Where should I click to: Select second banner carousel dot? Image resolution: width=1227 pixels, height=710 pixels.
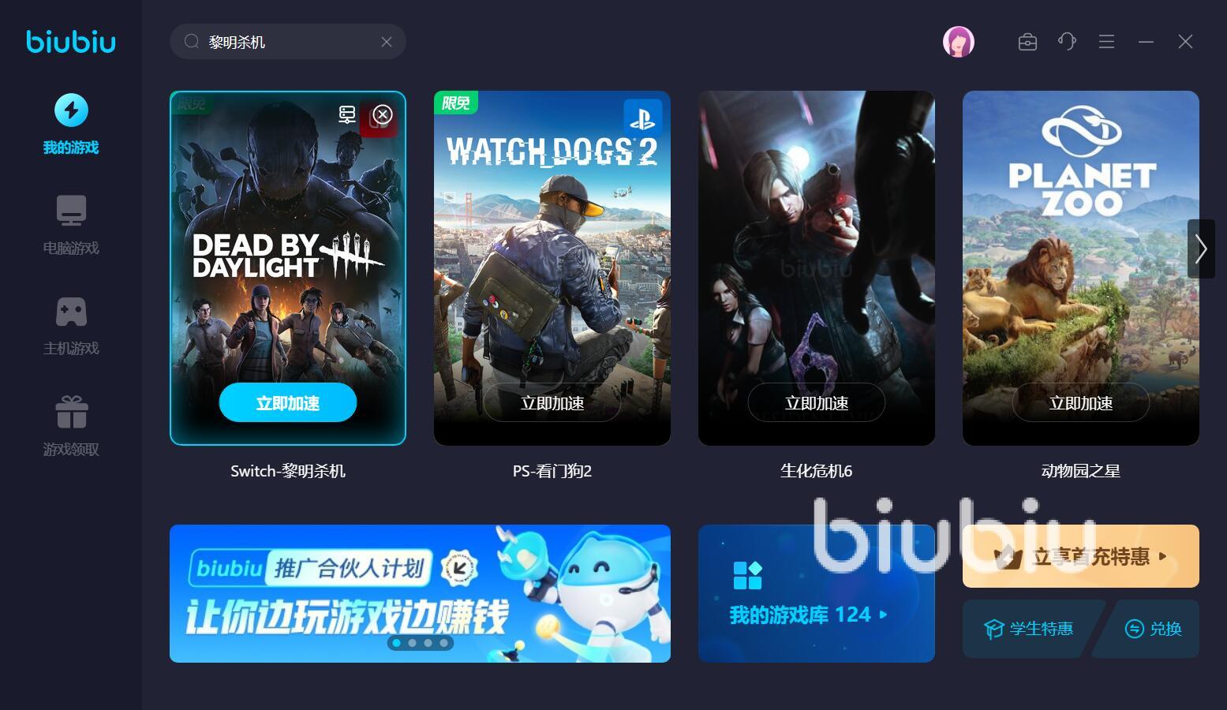click(412, 643)
